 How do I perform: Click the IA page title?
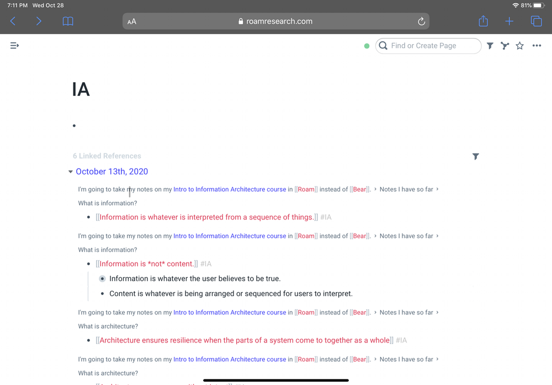[81, 89]
